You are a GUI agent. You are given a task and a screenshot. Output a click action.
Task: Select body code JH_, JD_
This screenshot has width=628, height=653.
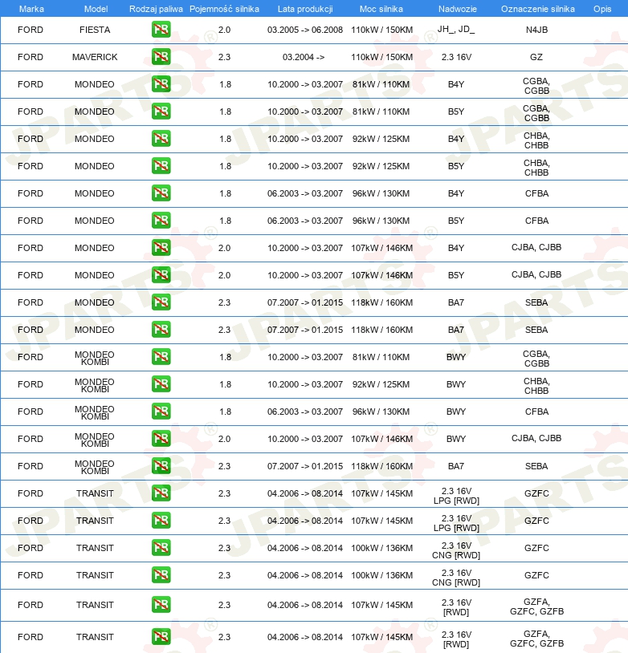coord(456,29)
